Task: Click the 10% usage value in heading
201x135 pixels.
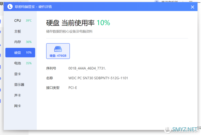Action: coord(103,23)
